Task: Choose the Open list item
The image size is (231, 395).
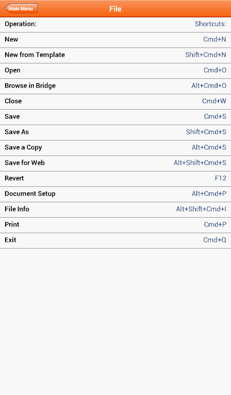Action: [x=115, y=70]
